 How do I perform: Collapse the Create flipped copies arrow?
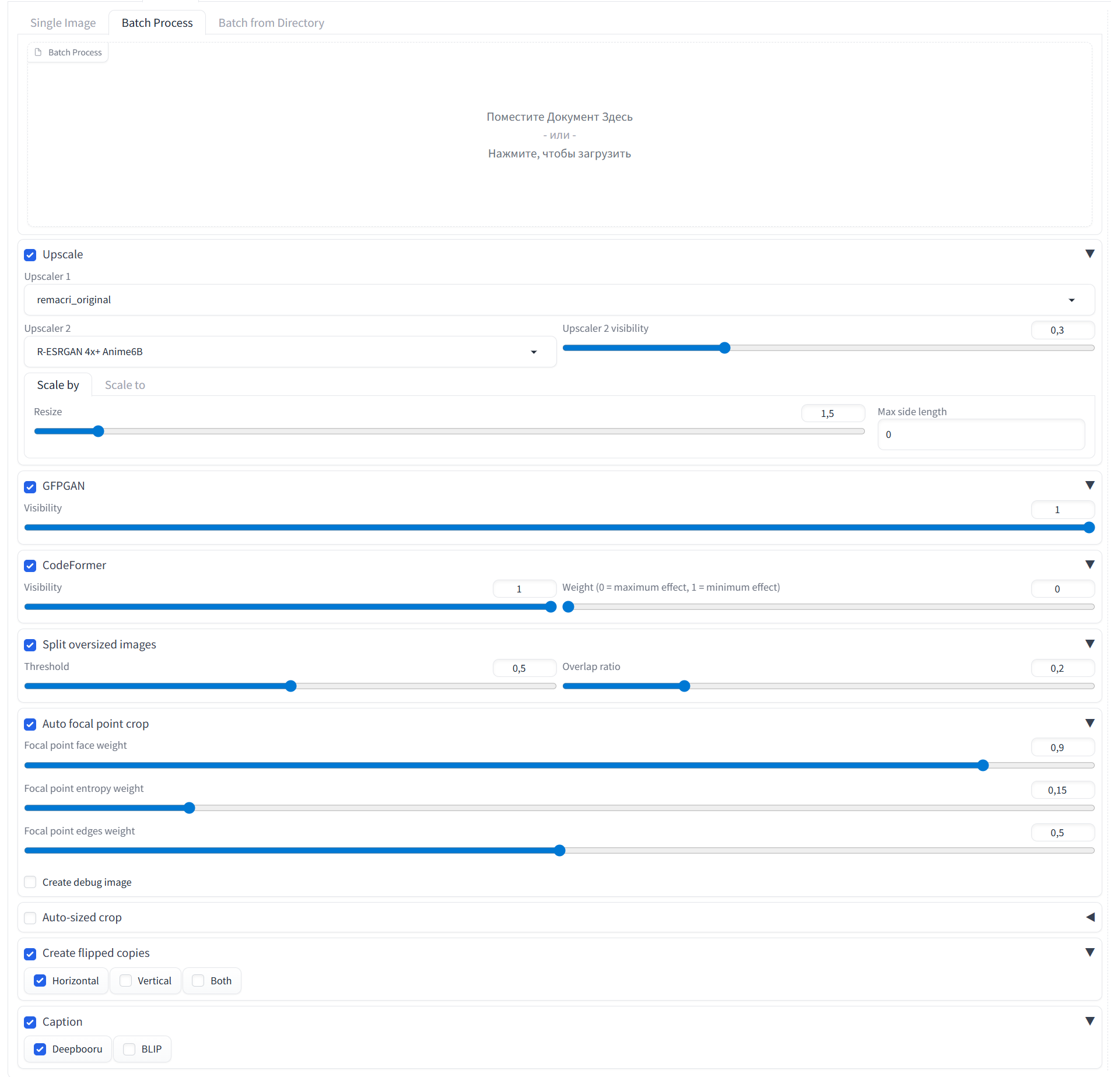[x=1089, y=953]
